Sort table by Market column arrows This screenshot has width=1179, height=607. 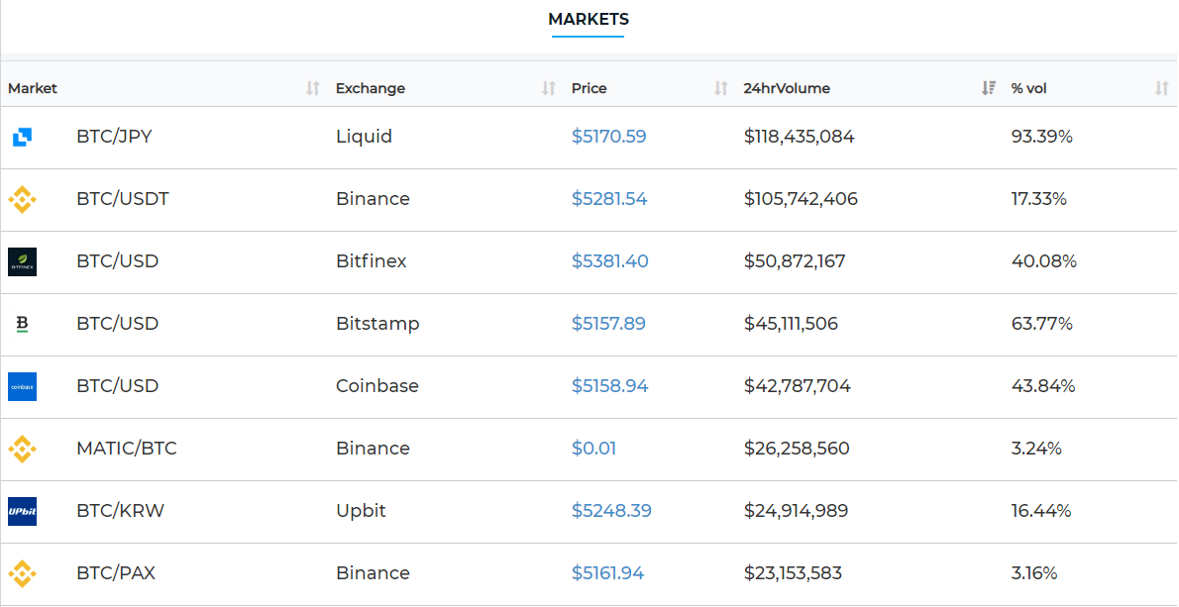click(x=313, y=88)
